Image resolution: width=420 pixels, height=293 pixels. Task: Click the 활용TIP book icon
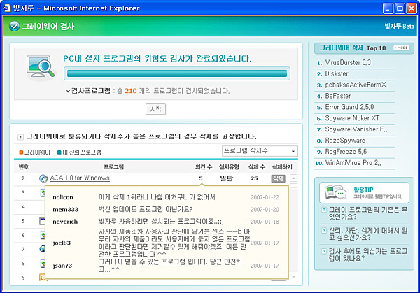tap(335, 193)
